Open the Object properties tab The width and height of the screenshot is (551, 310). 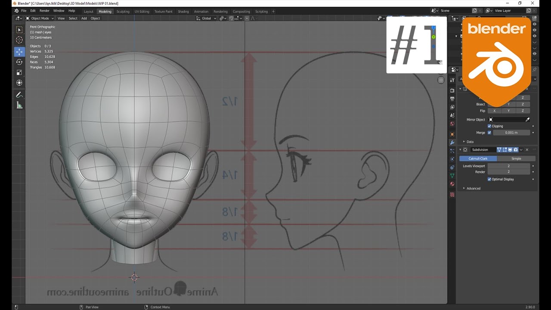tap(452, 134)
